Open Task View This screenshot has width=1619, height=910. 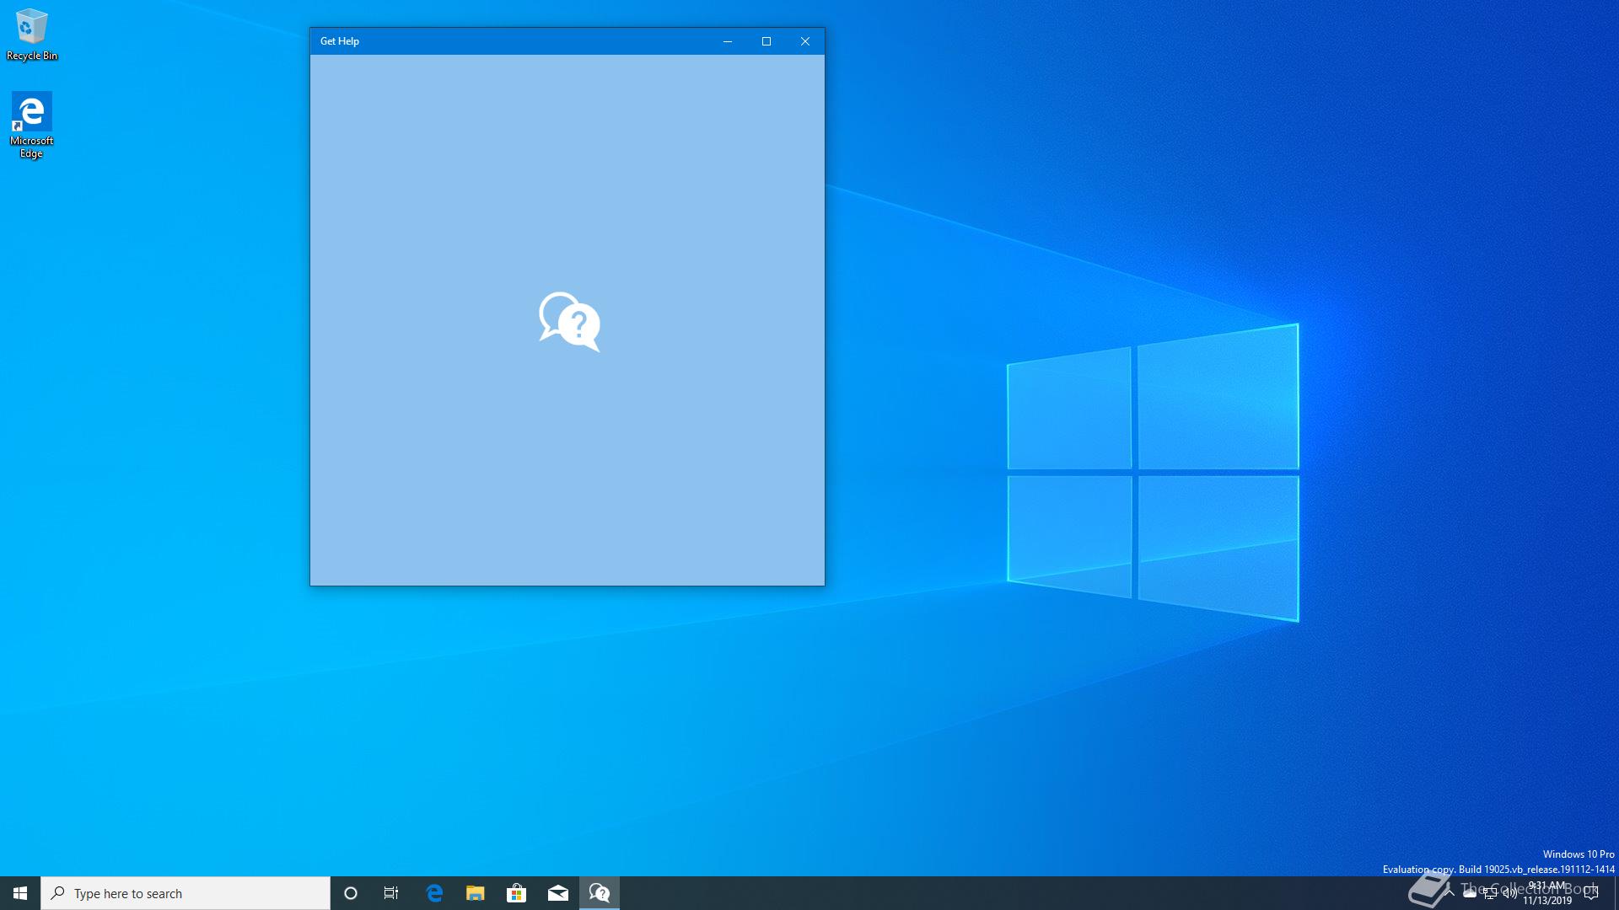pos(391,893)
